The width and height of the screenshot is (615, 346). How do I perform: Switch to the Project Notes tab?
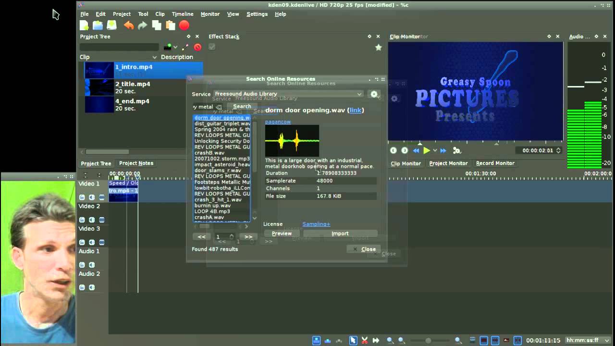[x=136, y=163]
